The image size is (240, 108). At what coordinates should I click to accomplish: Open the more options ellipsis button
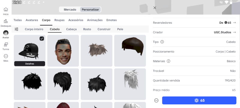[x=156, y=100]
